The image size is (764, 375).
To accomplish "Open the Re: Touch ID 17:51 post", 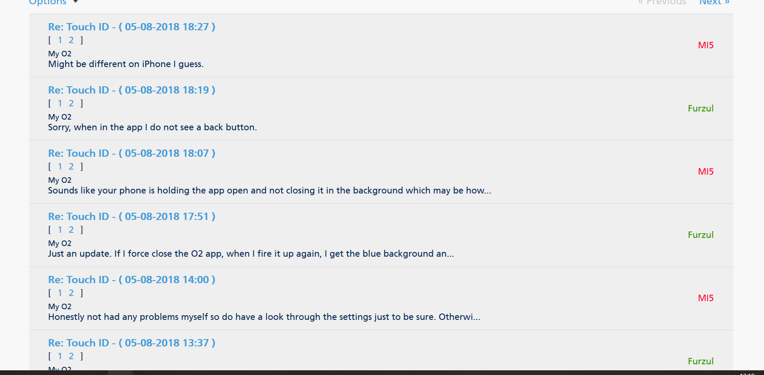I will click(131, 217).
